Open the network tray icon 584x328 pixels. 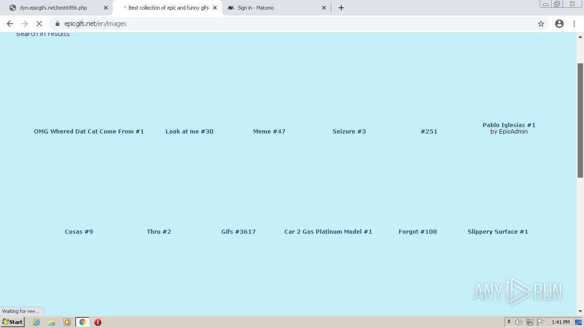point(530,322)
